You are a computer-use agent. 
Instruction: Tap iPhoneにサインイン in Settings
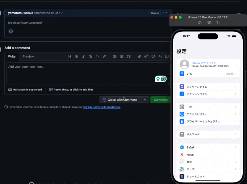point(204,63)
